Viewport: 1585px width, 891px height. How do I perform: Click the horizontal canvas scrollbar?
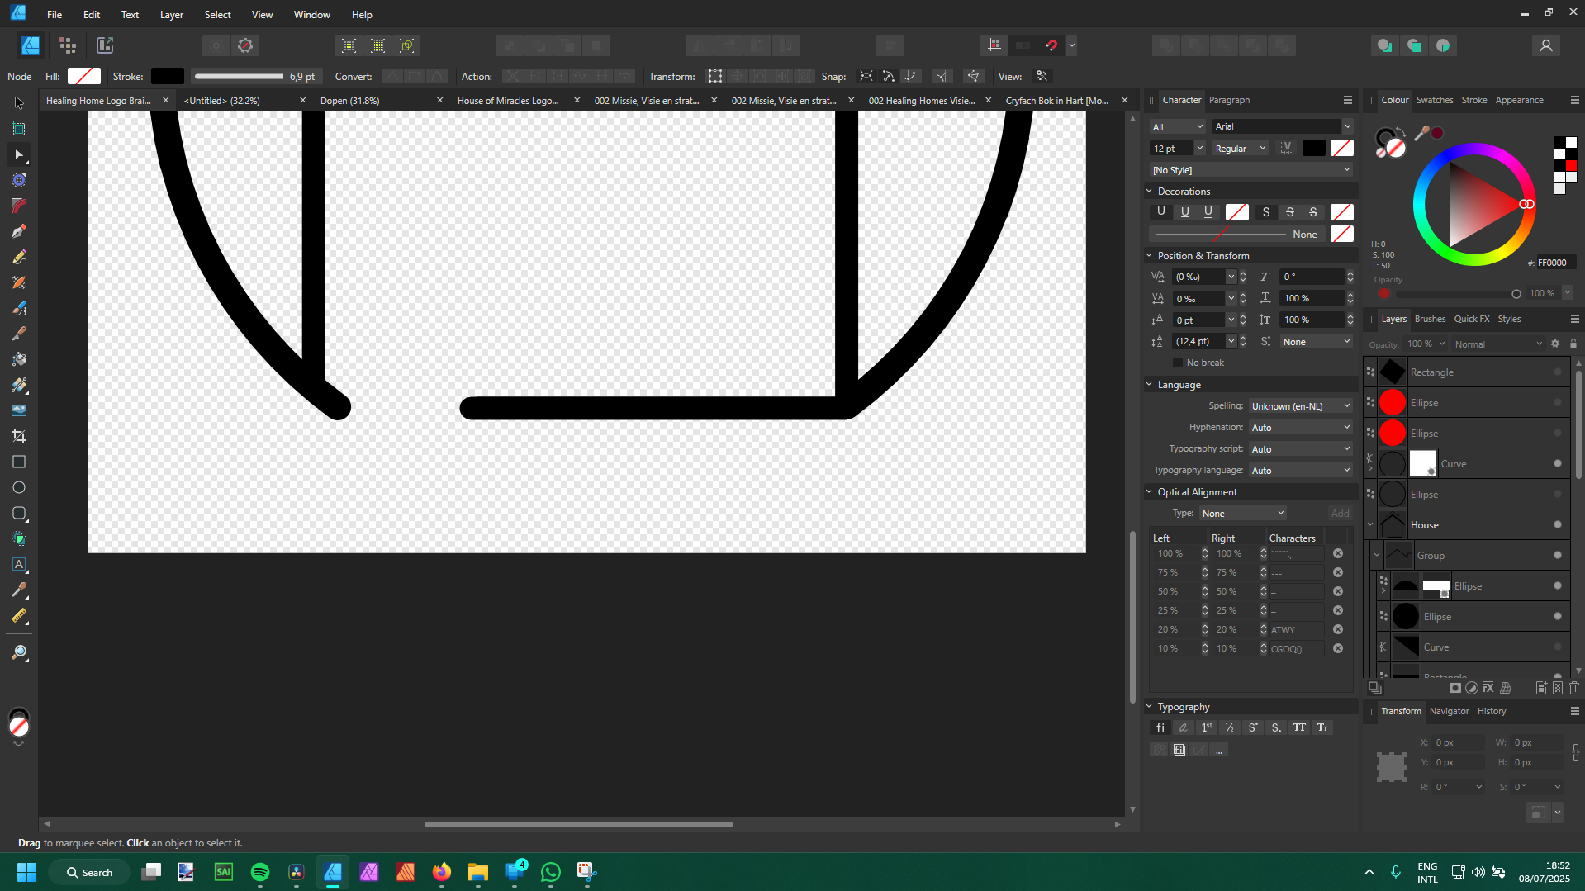(x=578, y=824)
